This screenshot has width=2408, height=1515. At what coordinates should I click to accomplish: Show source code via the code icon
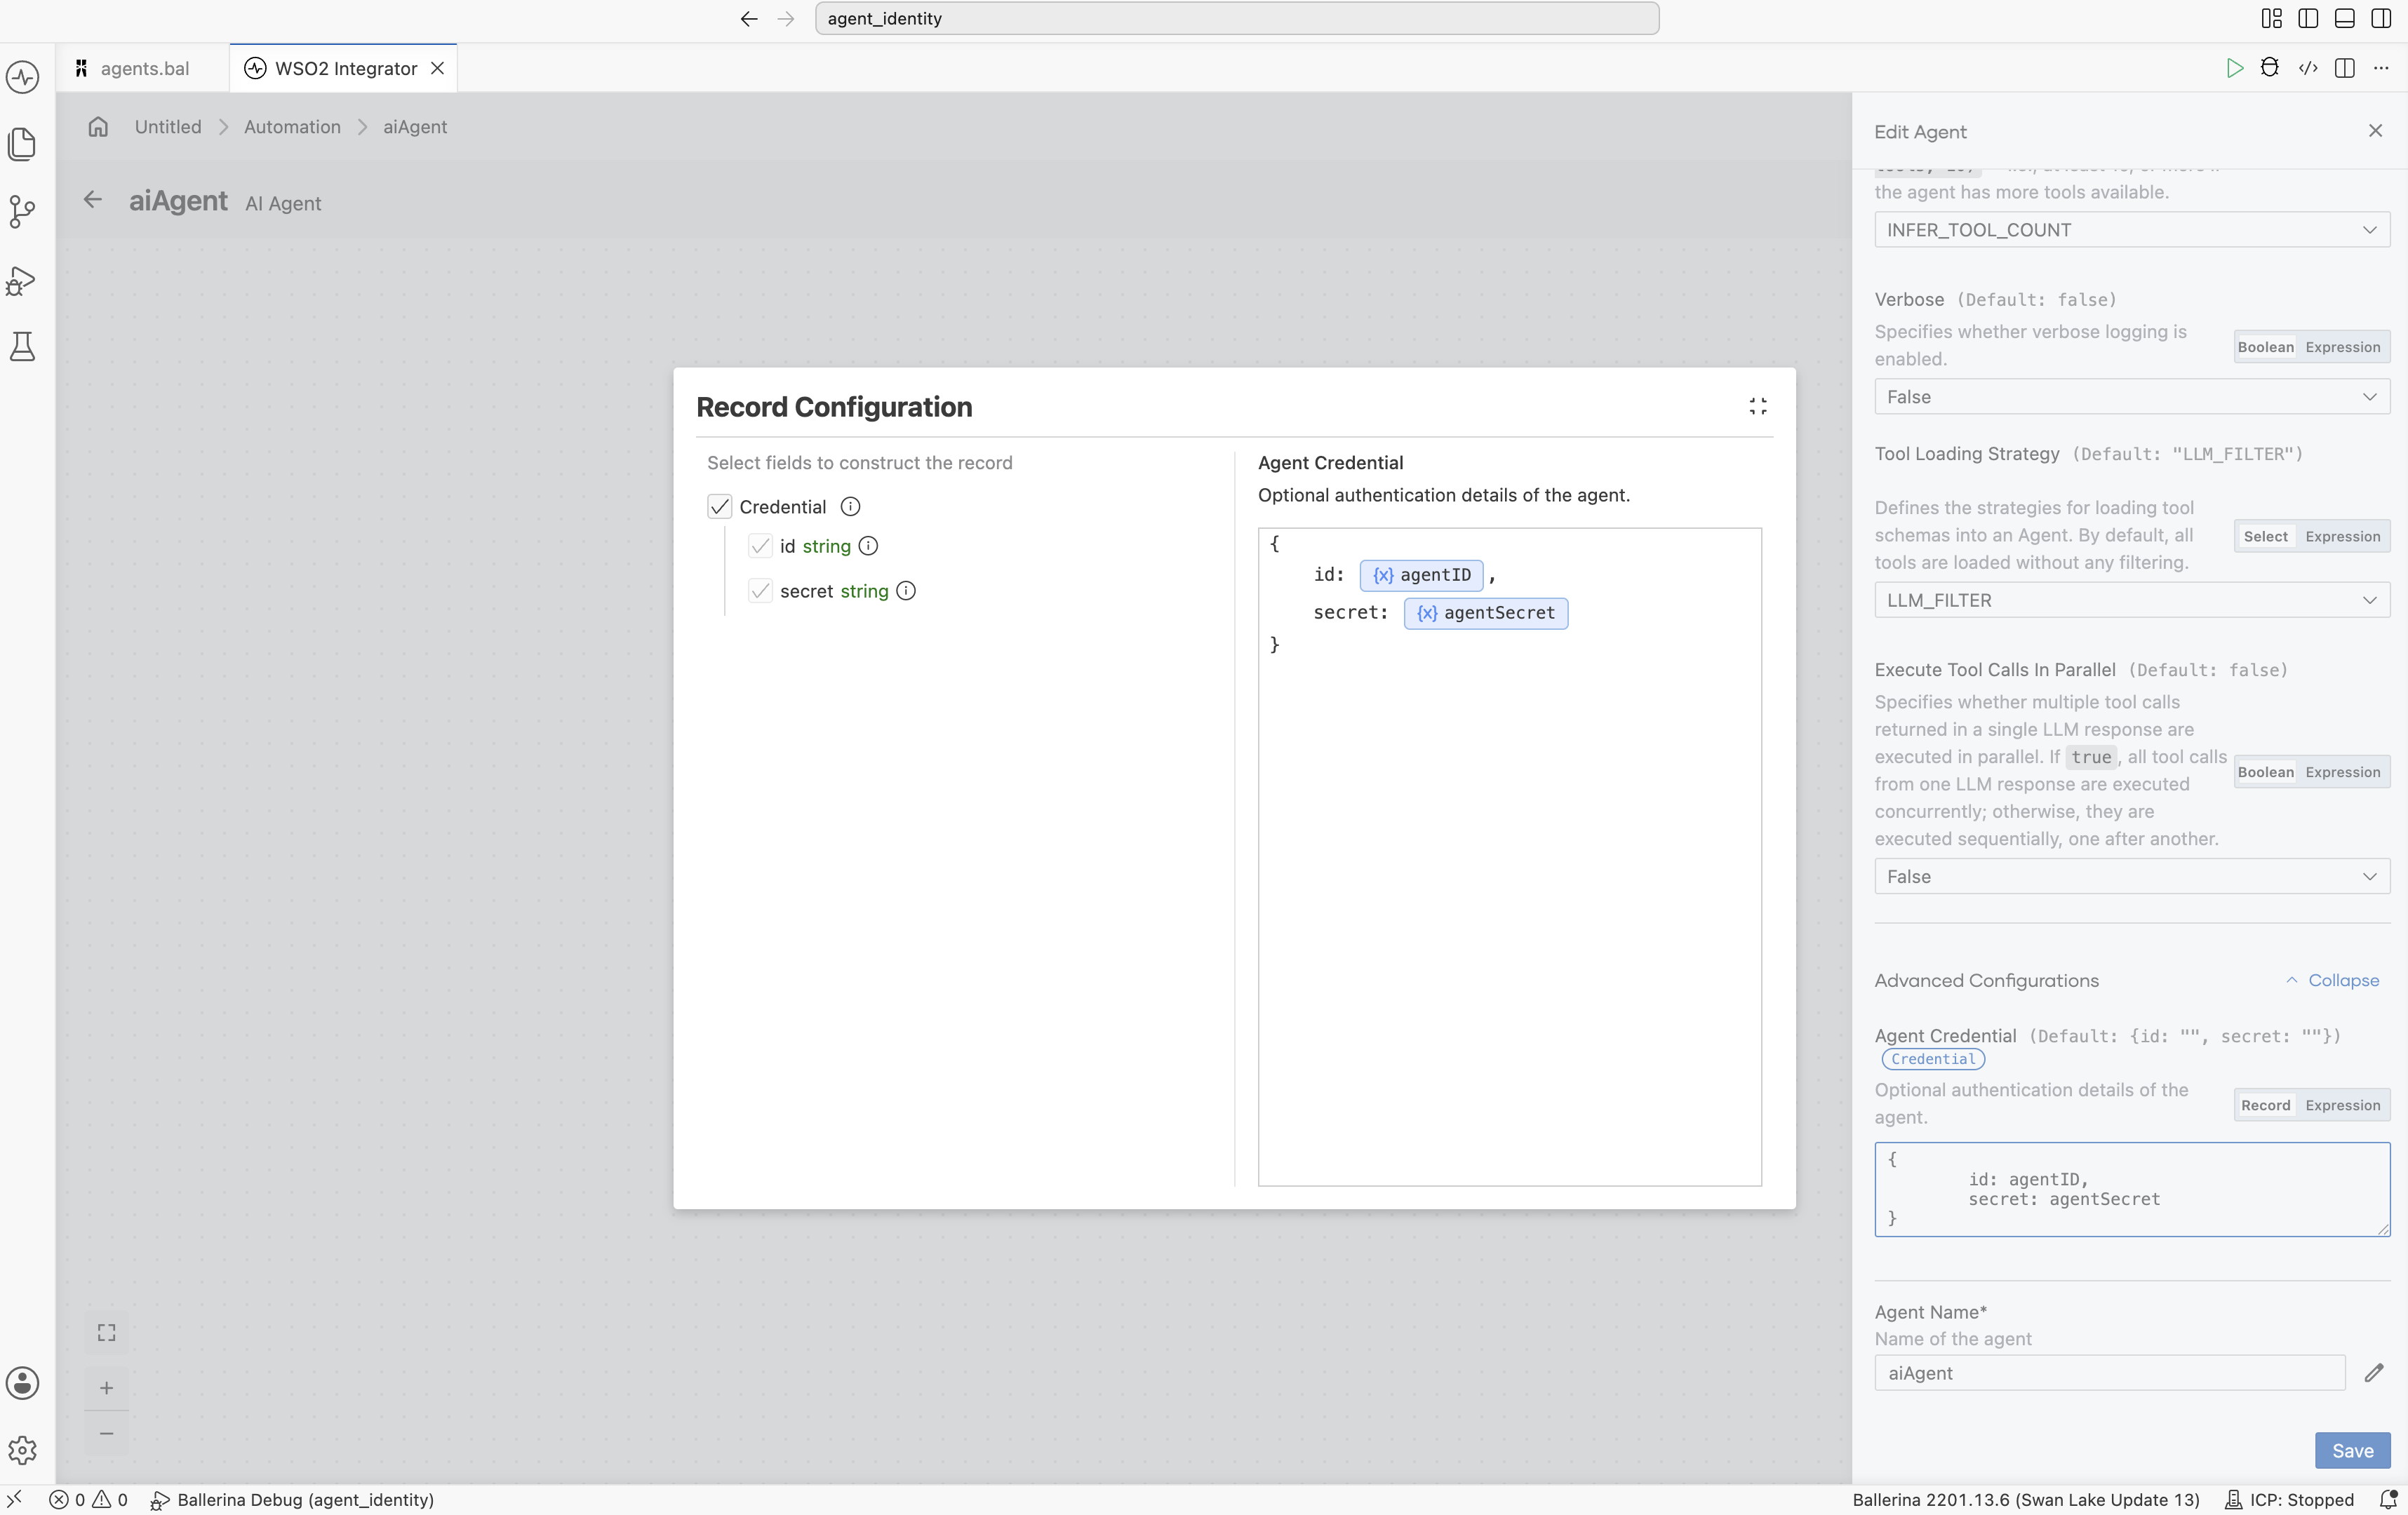point(2308,68)
